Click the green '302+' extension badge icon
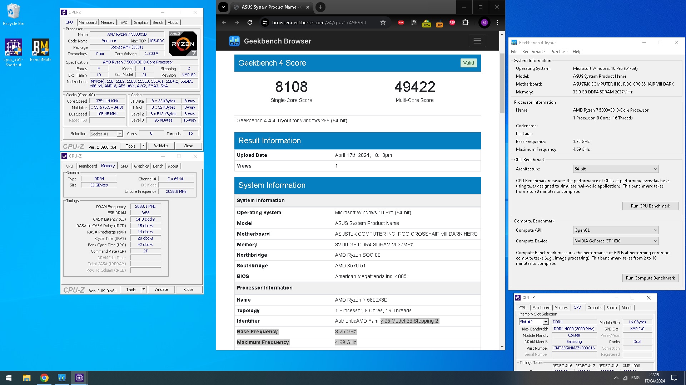Screen dimensions: 686x385 tap(426, 23)
